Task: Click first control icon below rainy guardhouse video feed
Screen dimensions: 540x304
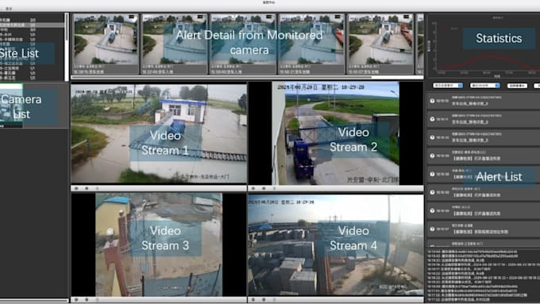Action: point(76,188)
